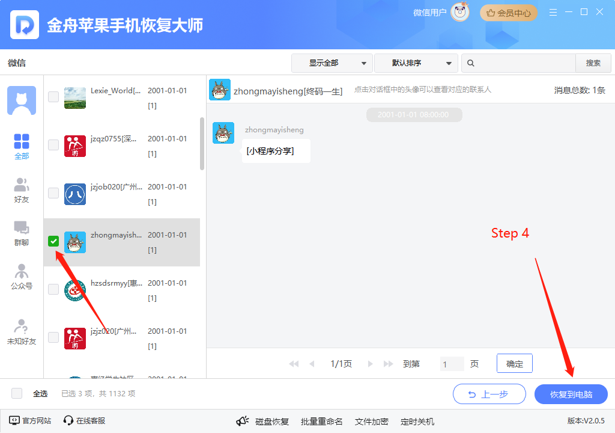Click the search magnifier icon
615x433 pixels.
pyautogui.click(x=471, y=63)
